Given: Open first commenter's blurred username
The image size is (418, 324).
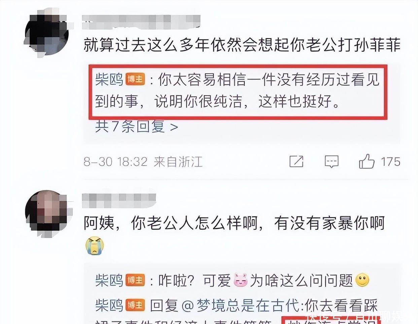Looking at the screenshot, I should (141, 21).
